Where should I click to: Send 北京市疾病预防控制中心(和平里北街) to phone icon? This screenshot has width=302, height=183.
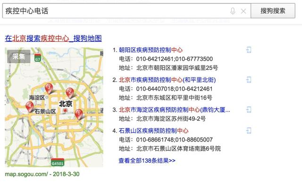[x=249, y=80]
